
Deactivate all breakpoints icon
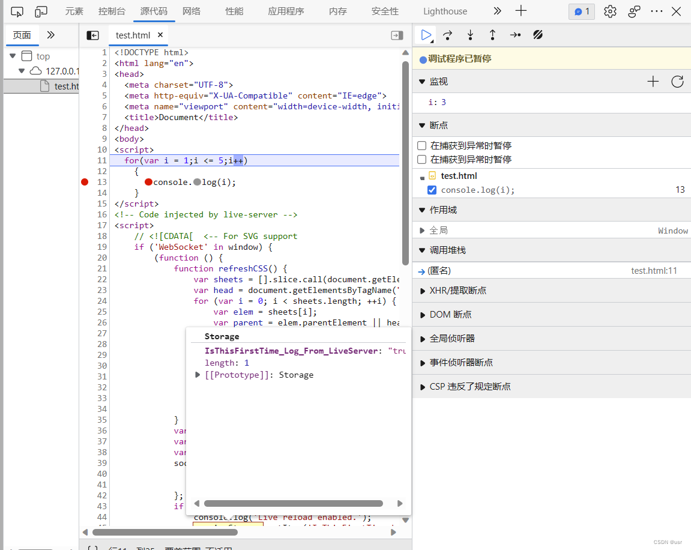(538, 35)
